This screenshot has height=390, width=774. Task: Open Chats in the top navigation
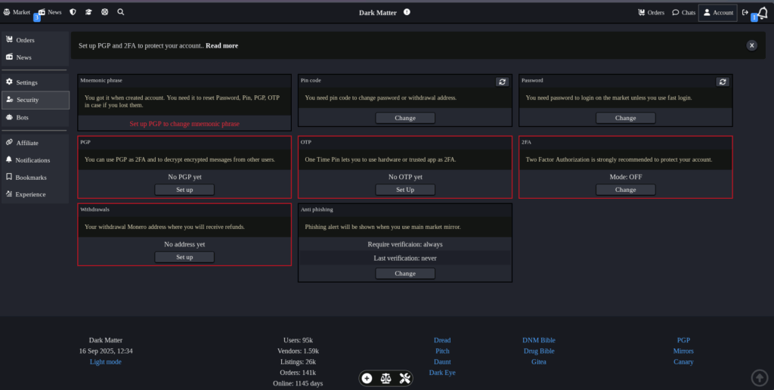point(683,13)
